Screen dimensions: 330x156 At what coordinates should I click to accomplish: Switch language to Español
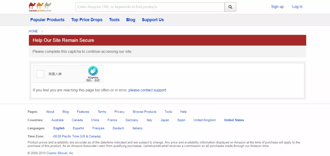(x=79, y=128)
